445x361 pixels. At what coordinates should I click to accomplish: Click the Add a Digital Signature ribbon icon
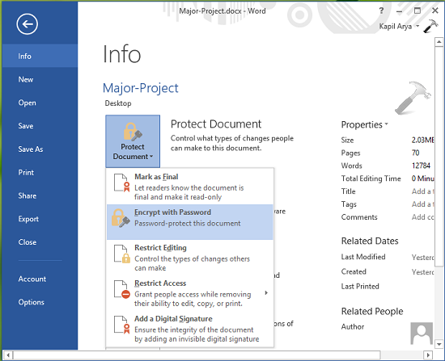click(122, 325)
